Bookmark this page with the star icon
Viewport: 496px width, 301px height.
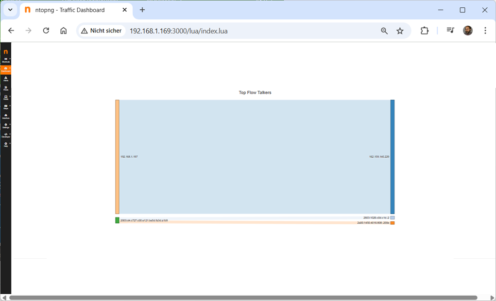point(400,31)
